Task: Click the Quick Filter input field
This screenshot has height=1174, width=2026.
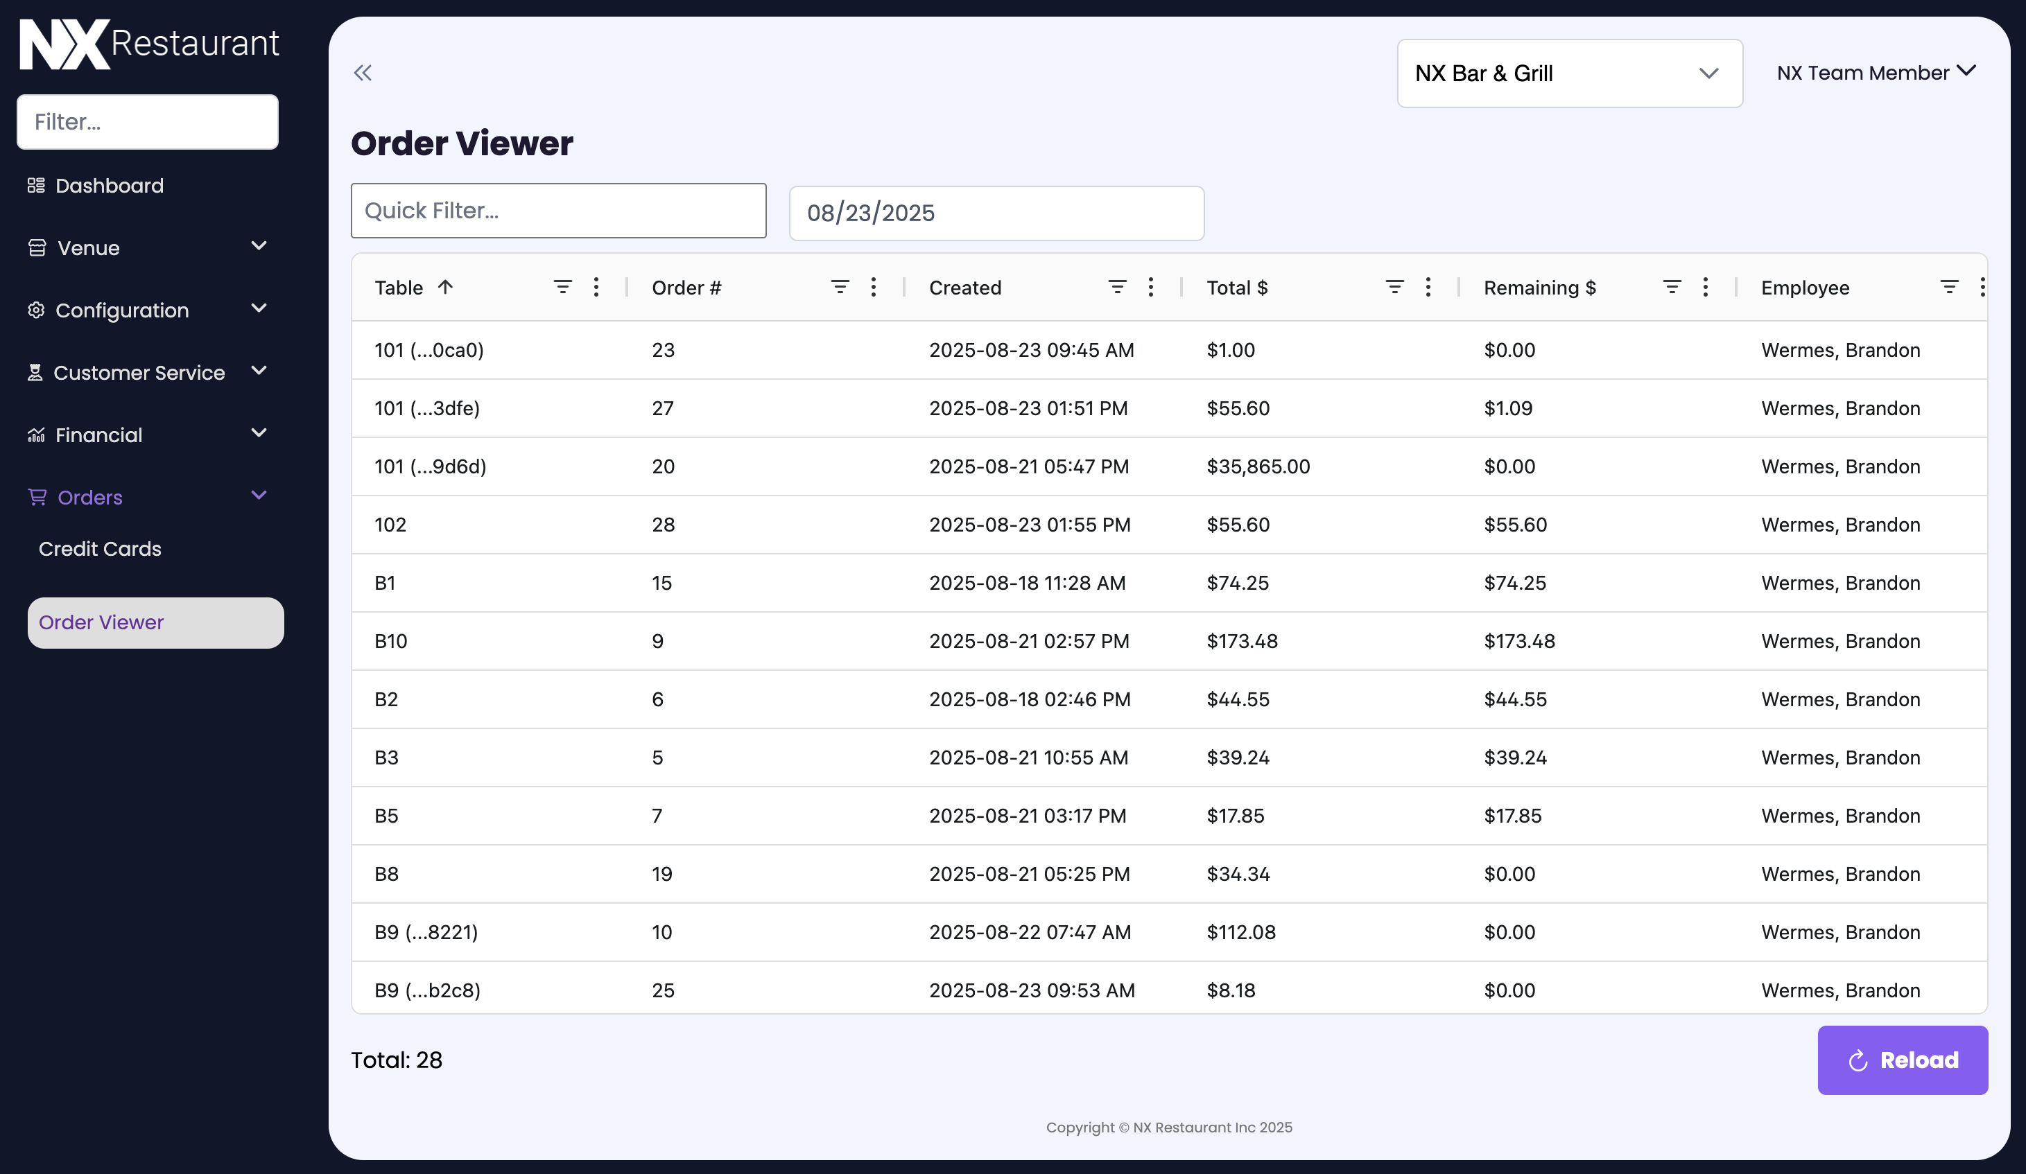Action: [558, 211]
